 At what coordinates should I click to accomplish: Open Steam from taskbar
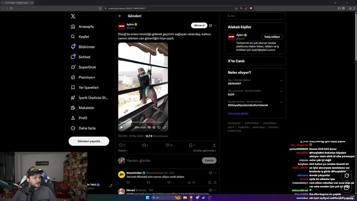pos(203,198)
